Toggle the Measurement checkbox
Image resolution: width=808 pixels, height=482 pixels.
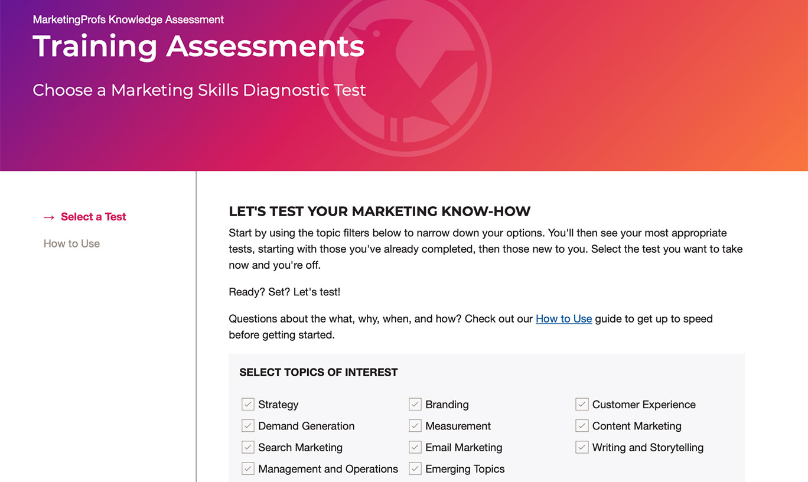tap(415, 426)
